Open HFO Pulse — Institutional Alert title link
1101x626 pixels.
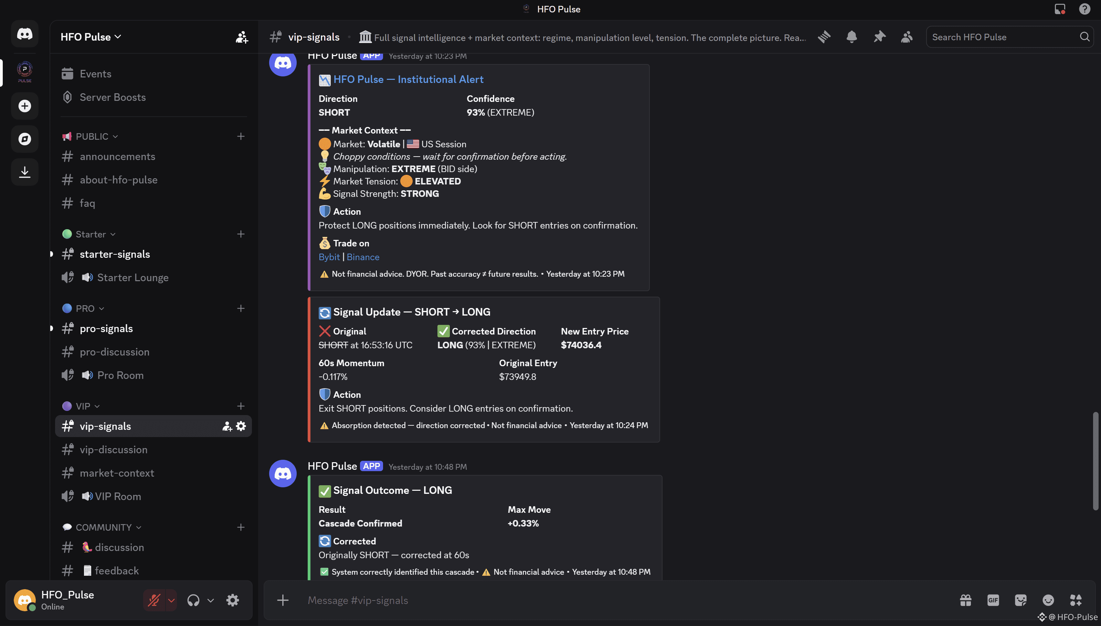tap(408, 79)
